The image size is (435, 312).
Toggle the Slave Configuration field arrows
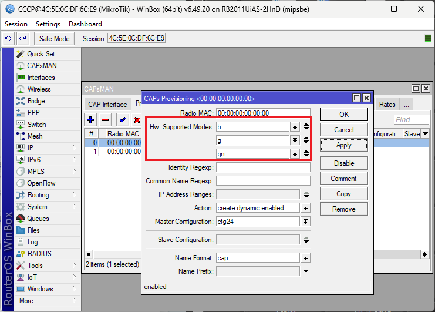click(306, 240)
